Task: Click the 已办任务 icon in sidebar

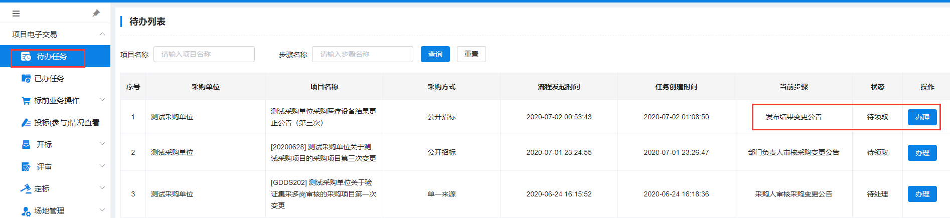Action: [26, 79]
